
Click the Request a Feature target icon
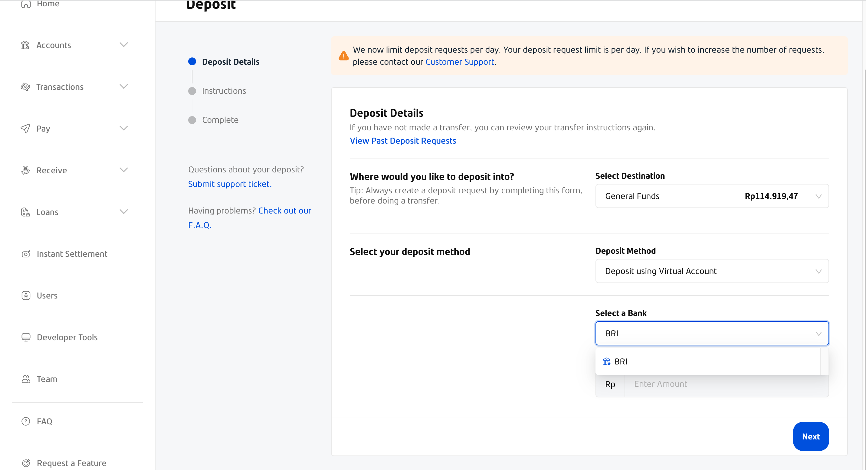tap(26, 463)
